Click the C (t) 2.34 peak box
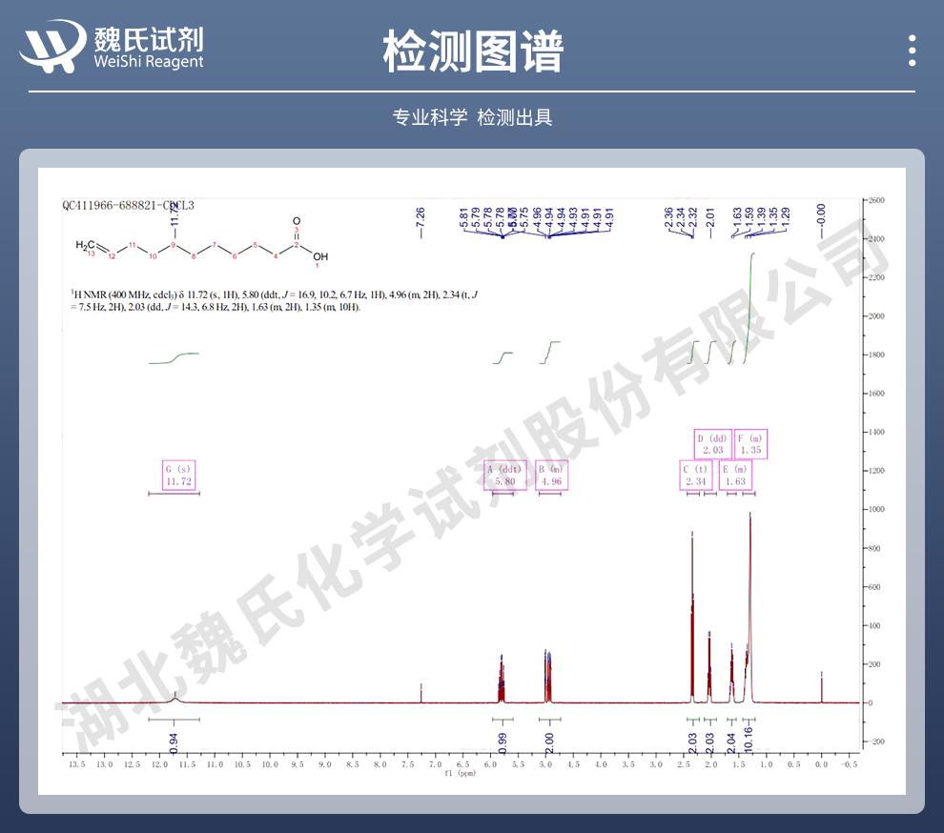The width and height of the screenshot is (944, 833). (695, 477)
